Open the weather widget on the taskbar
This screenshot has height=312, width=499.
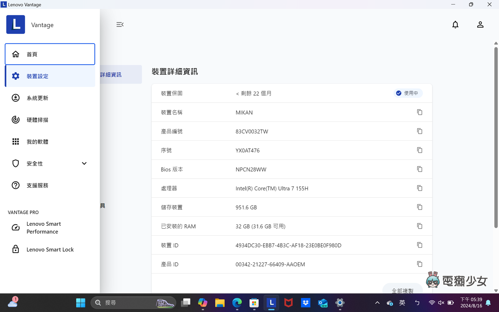tap(13, 302)
